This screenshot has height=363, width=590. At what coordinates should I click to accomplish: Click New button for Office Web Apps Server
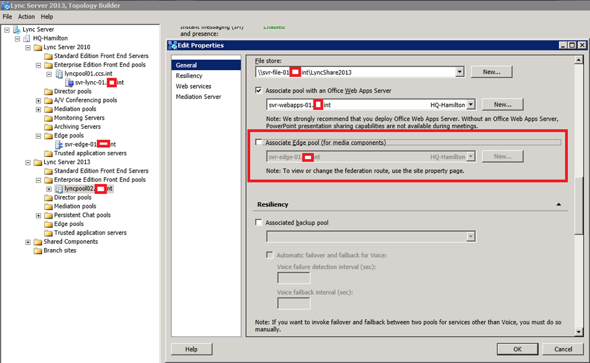pos(502,105)
